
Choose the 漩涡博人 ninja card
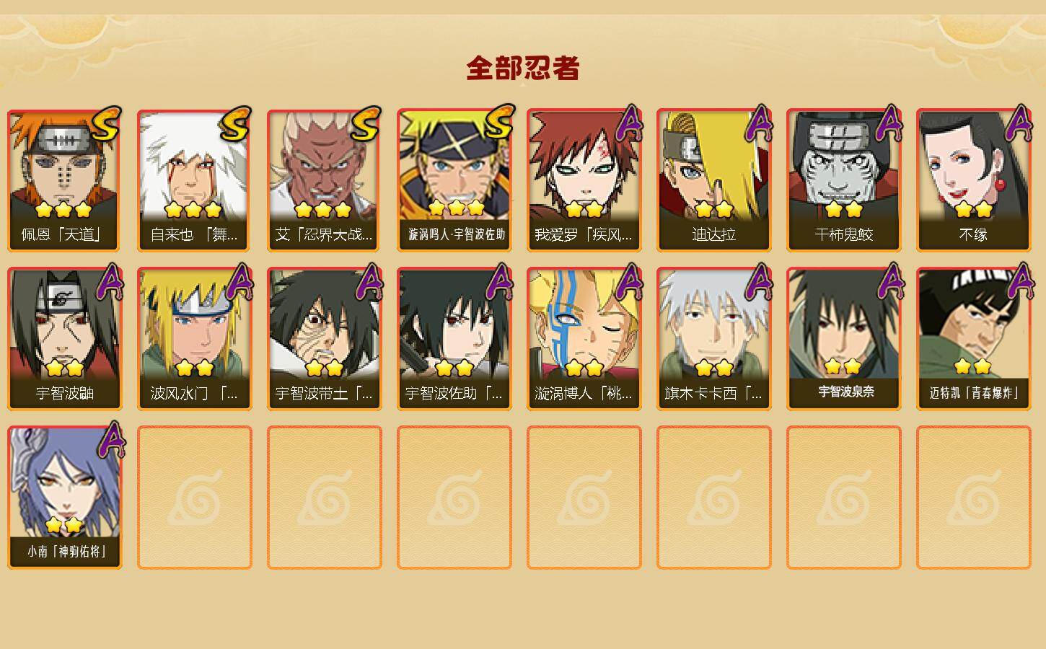584,339
